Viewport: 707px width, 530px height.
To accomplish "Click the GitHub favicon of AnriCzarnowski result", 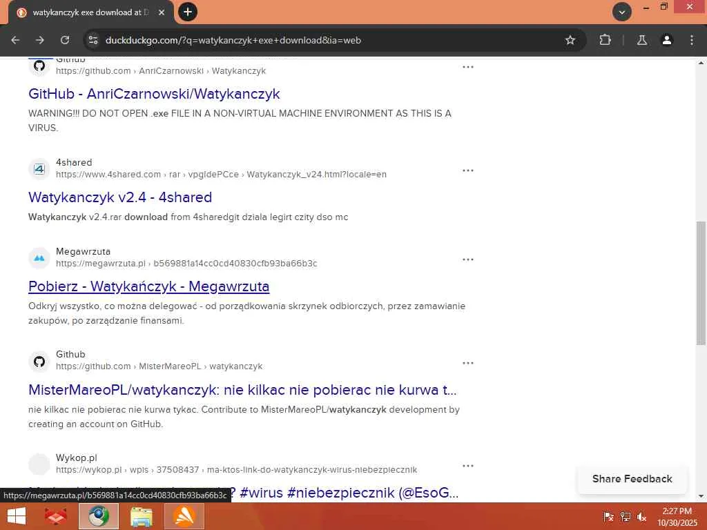I will (x=39, y=66).
